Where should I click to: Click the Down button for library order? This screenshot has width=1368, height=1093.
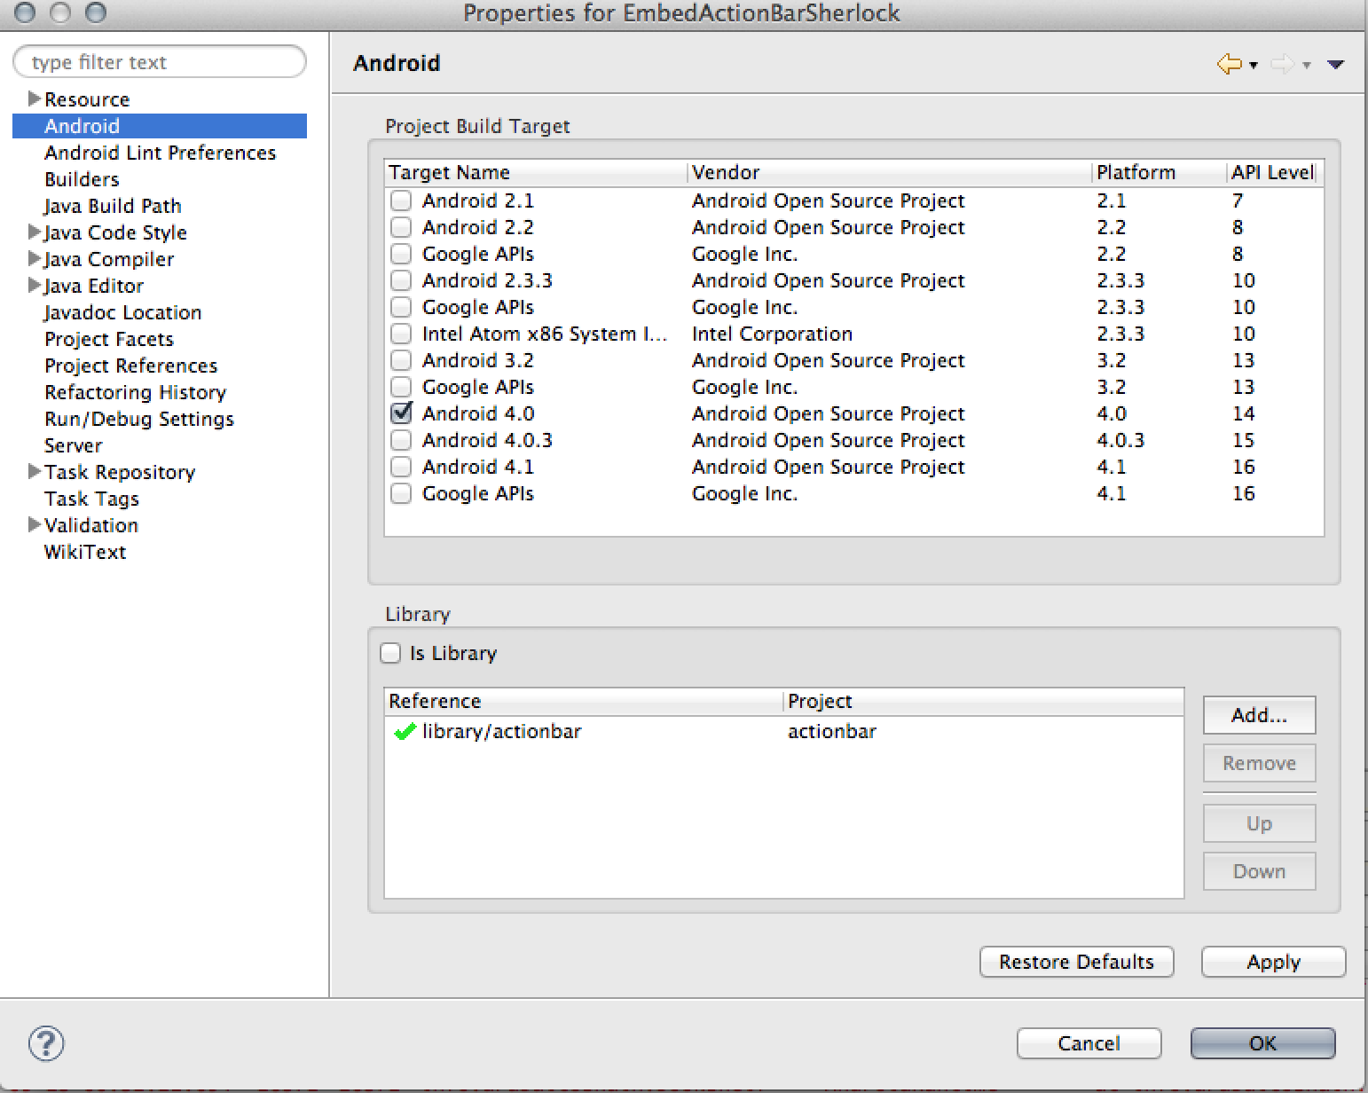(1259, 871)
